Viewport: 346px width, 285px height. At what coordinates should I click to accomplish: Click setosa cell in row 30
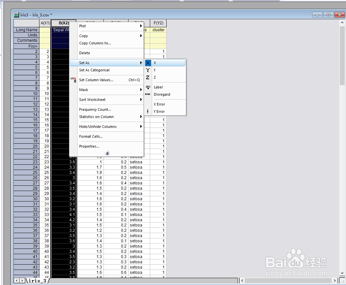139,199
